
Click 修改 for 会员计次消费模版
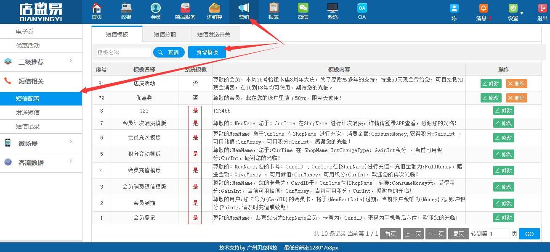(504, 123)
